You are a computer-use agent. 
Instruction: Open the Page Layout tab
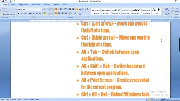tap(23, 4)
